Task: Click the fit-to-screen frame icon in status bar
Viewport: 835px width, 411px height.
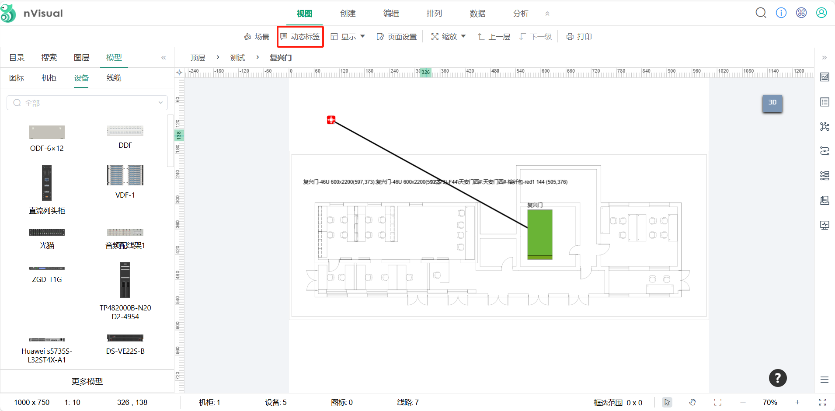Action: coord(718,402)
